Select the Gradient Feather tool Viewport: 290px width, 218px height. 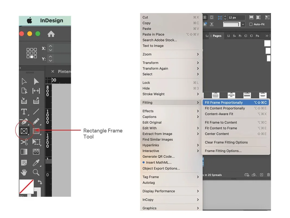(x=36, y=152)
